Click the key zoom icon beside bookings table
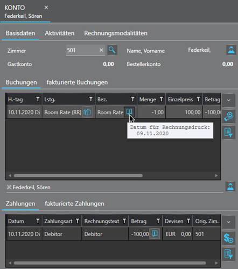This screenshot has height=269, width=238. click(x=229, y=117)
